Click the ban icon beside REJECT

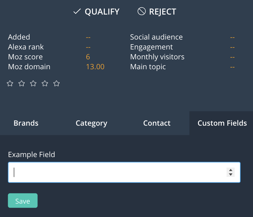141,12
